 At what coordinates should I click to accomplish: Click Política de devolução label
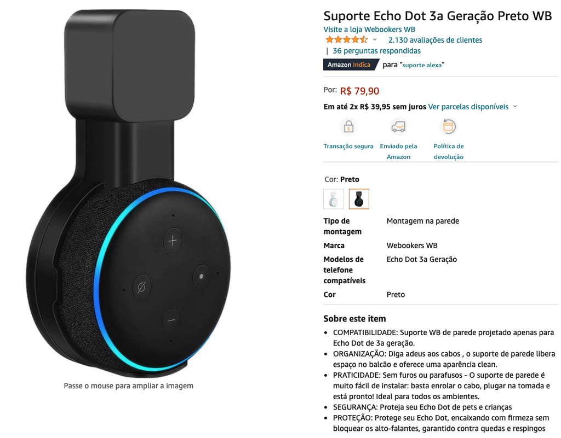click(x=449, y=151)
